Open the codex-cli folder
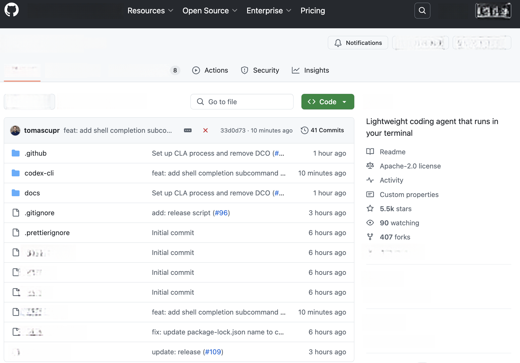 click(x=39, y=173)
